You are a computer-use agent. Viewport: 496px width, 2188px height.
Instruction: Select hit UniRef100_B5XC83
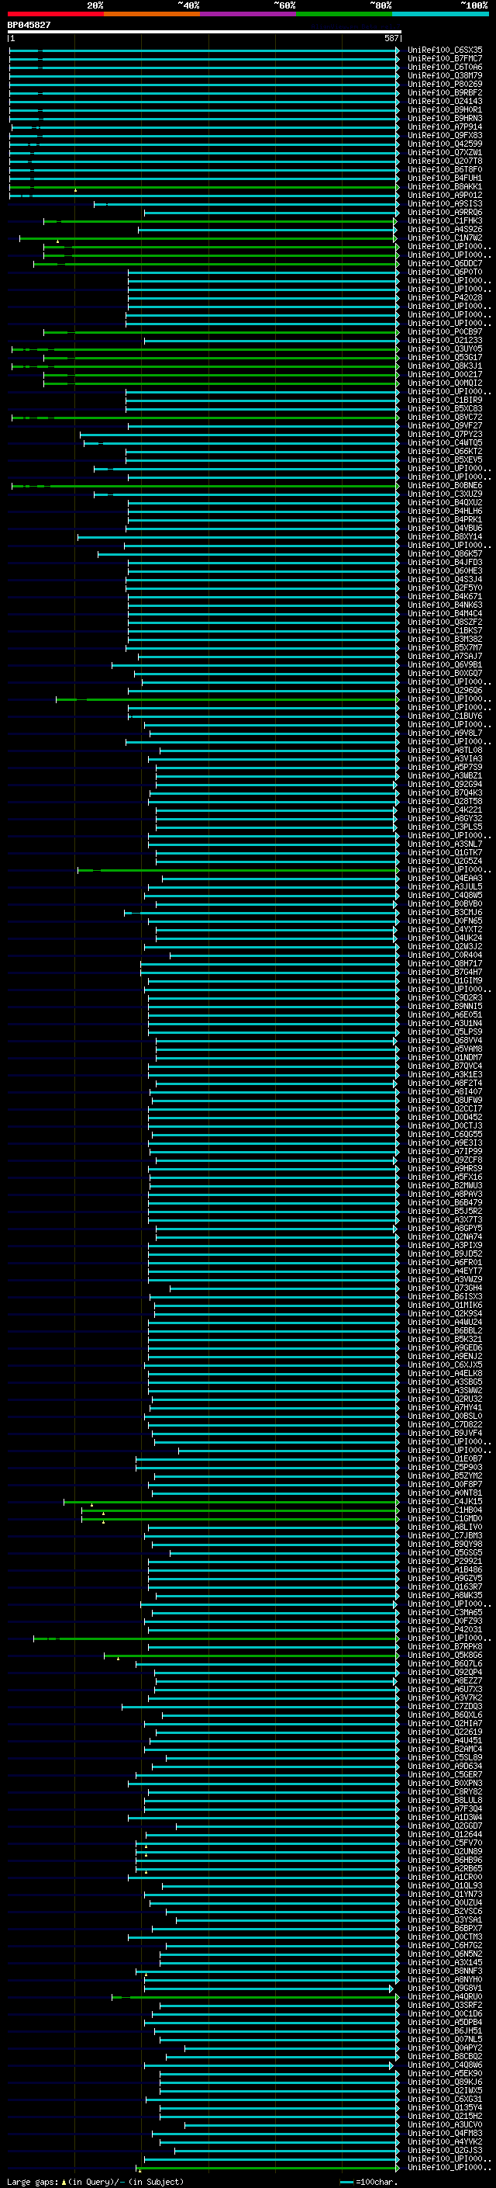pos(445,408)
